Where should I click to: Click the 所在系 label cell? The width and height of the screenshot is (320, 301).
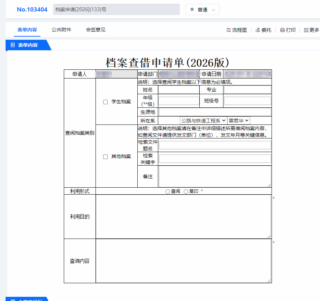coord(148,121)
